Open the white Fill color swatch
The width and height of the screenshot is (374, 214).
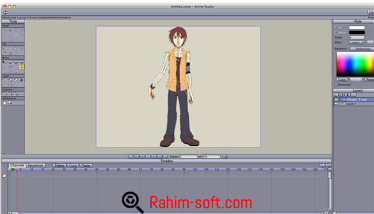click(357, 28)
